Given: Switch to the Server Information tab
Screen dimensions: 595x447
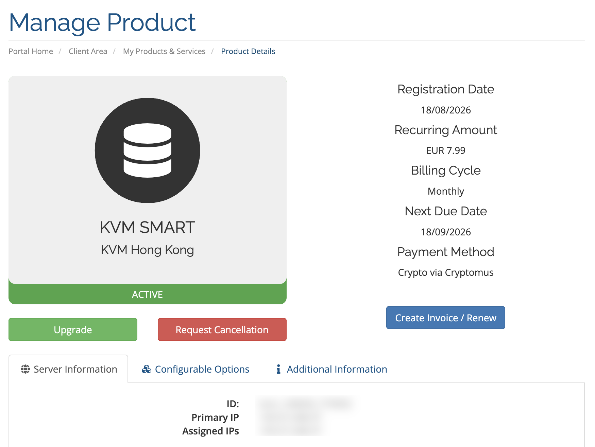Looking at the screenshot, I should pos(68,369).
